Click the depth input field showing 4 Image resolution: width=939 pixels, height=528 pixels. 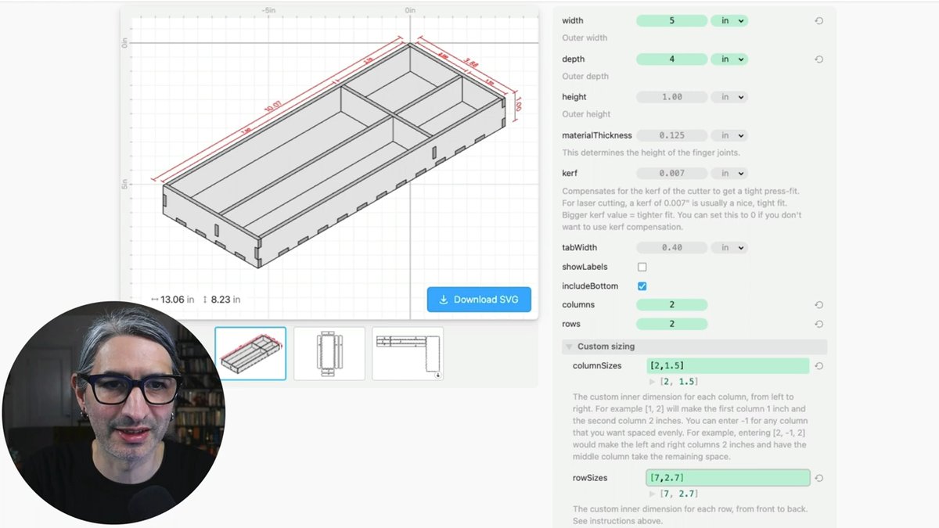671,59
